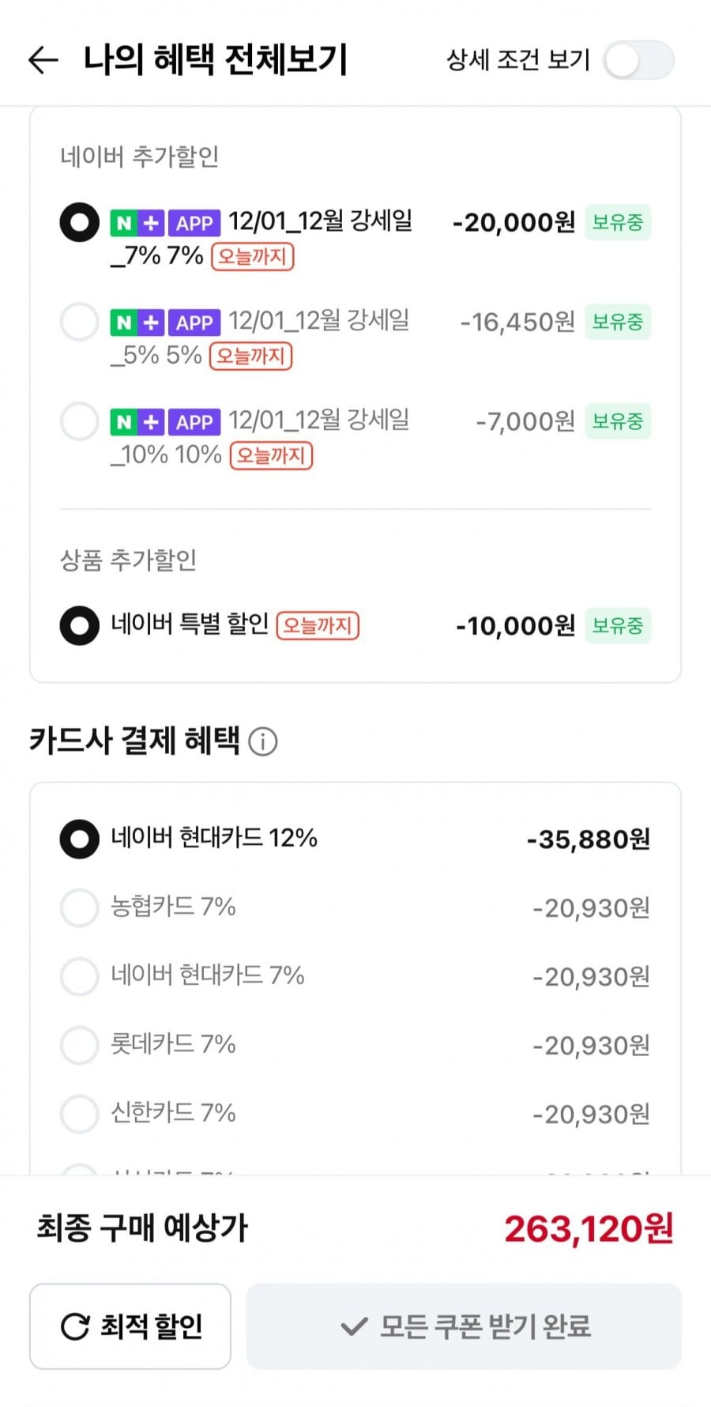Screen dimensions: 711x1407
Task: Select the 7% 강세일 coupon radio
Action: click(80, 222)
